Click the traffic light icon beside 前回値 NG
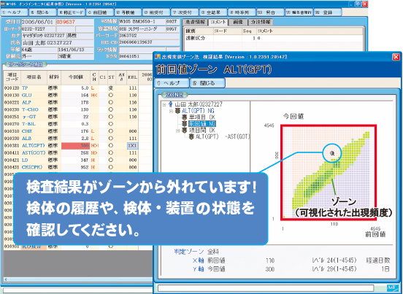This screenshot has width=403, height=294. [184, 124]
